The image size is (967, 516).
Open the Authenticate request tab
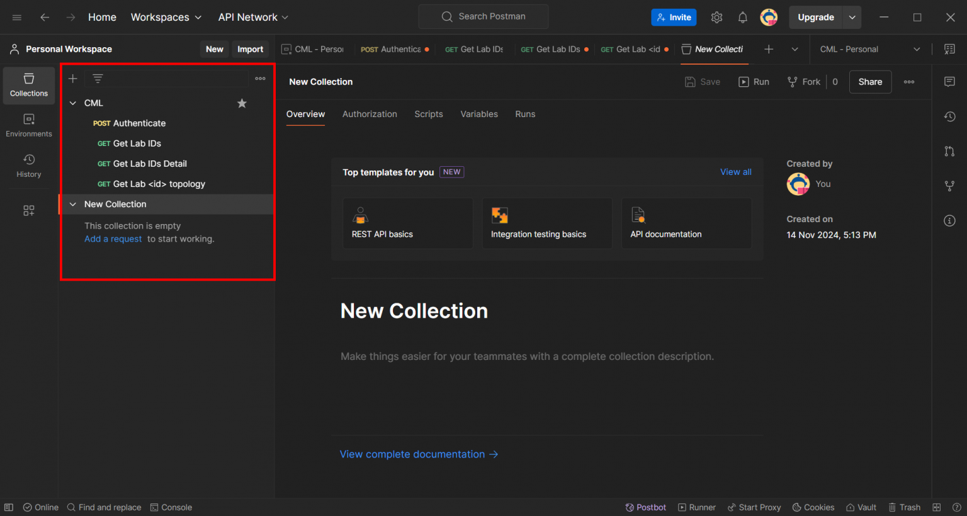tap(395, 48)
